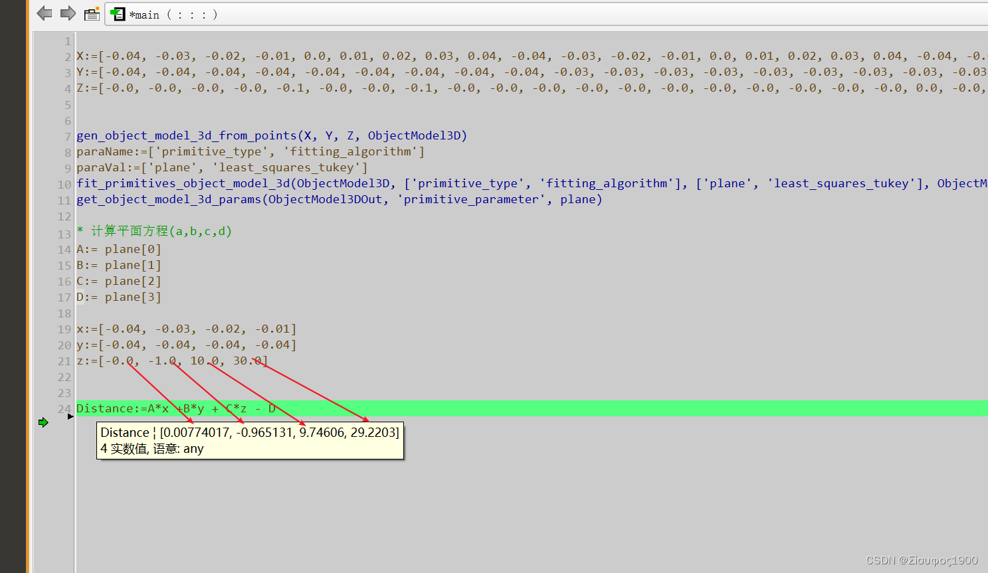
Task: Click the black insert cursor triangle at line 24
Action: [x=70, y=416]
